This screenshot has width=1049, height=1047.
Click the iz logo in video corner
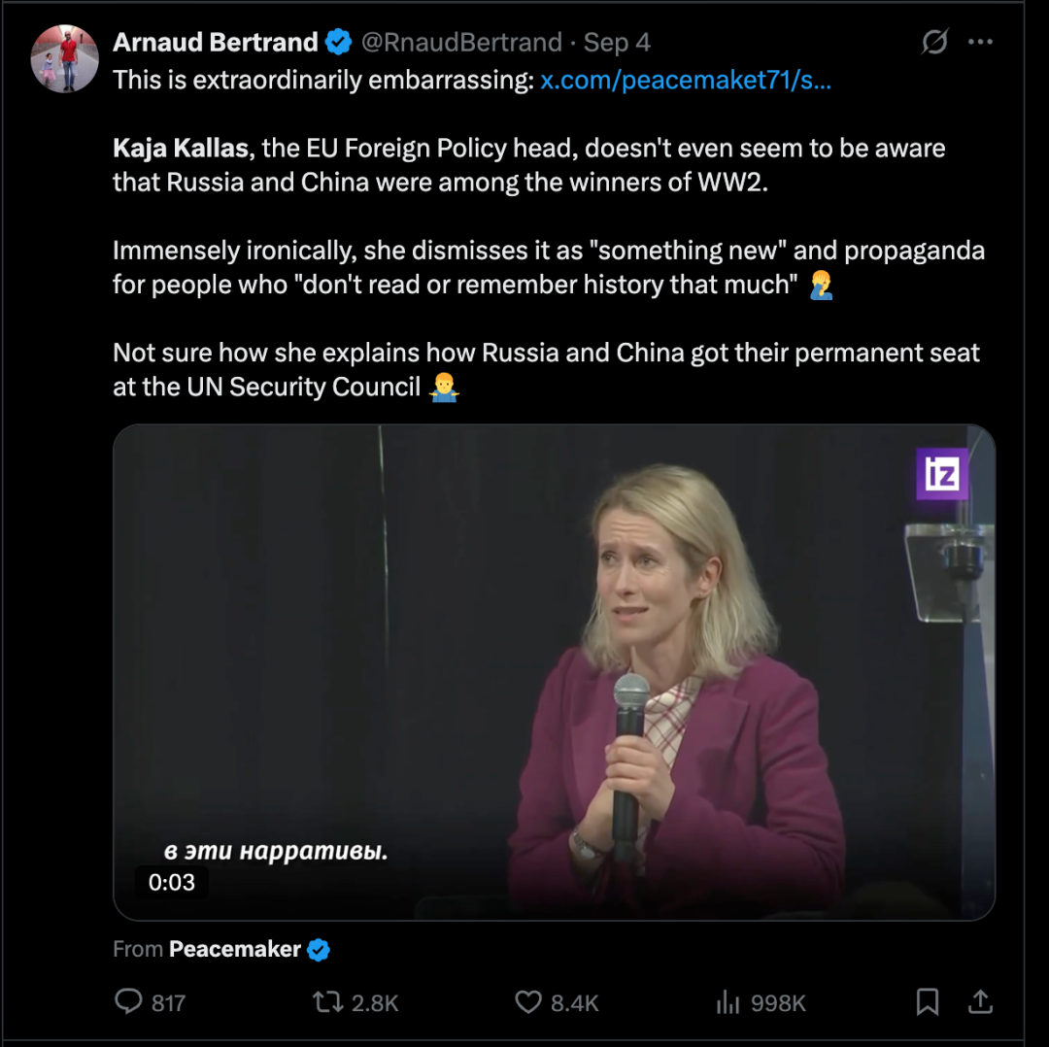[x=942, y=474]
